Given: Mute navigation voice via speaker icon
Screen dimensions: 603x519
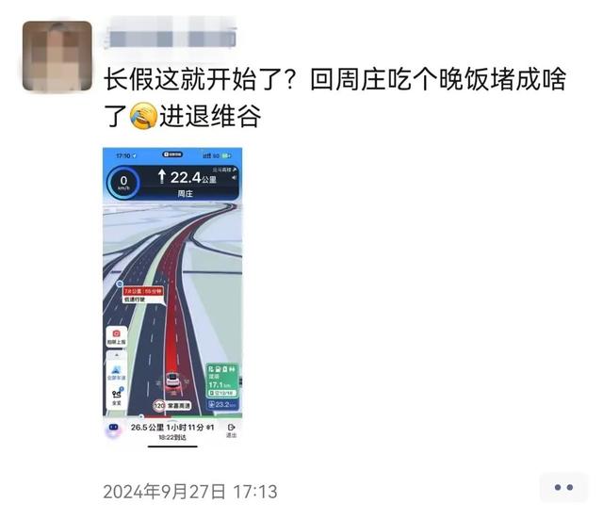Looking at the screenshot, I should pyautogui.click(x=235, y=178).
